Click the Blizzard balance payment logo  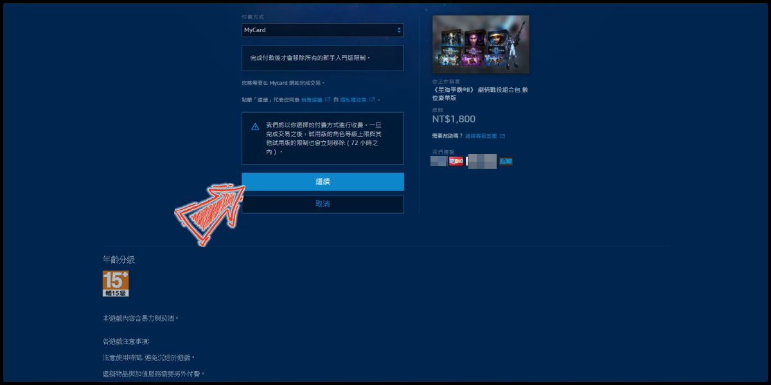click(506, 161)
